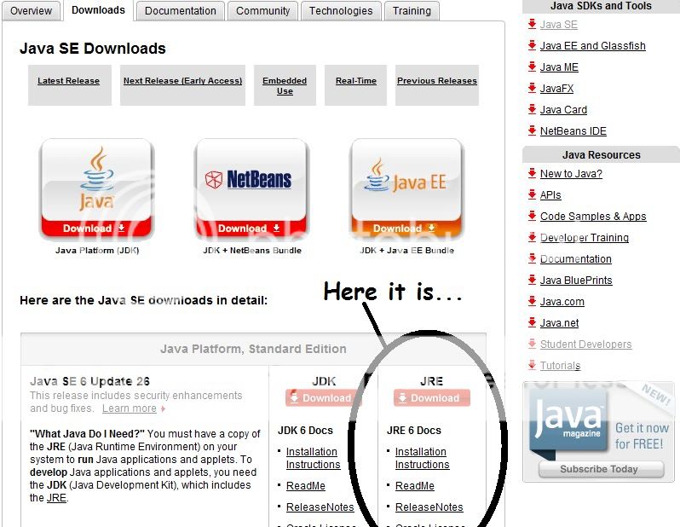Screen dimensions: 680x527
Task: Open the Community tab
Action: click(x=262, y=11)
